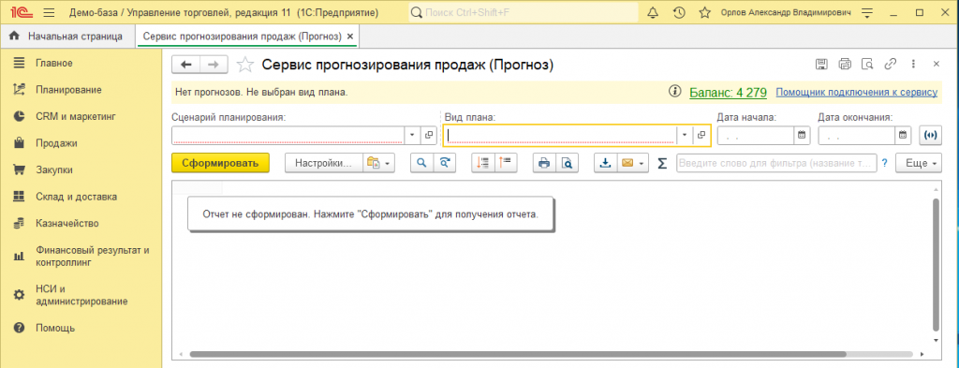
Task: Close the forecast form with the X
Action: coord(936,64)
